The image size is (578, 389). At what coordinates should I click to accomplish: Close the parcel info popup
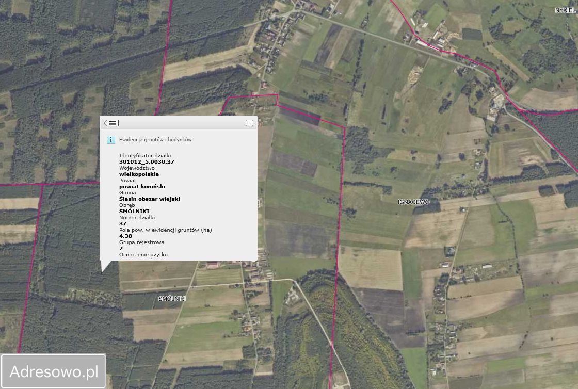(x=250, y=123)
